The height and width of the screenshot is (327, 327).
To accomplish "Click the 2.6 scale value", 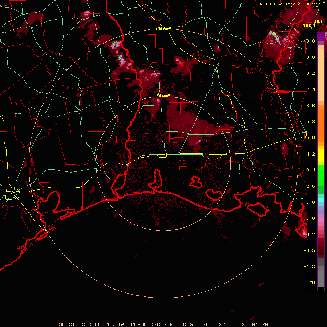I will (x=311, y=186).
